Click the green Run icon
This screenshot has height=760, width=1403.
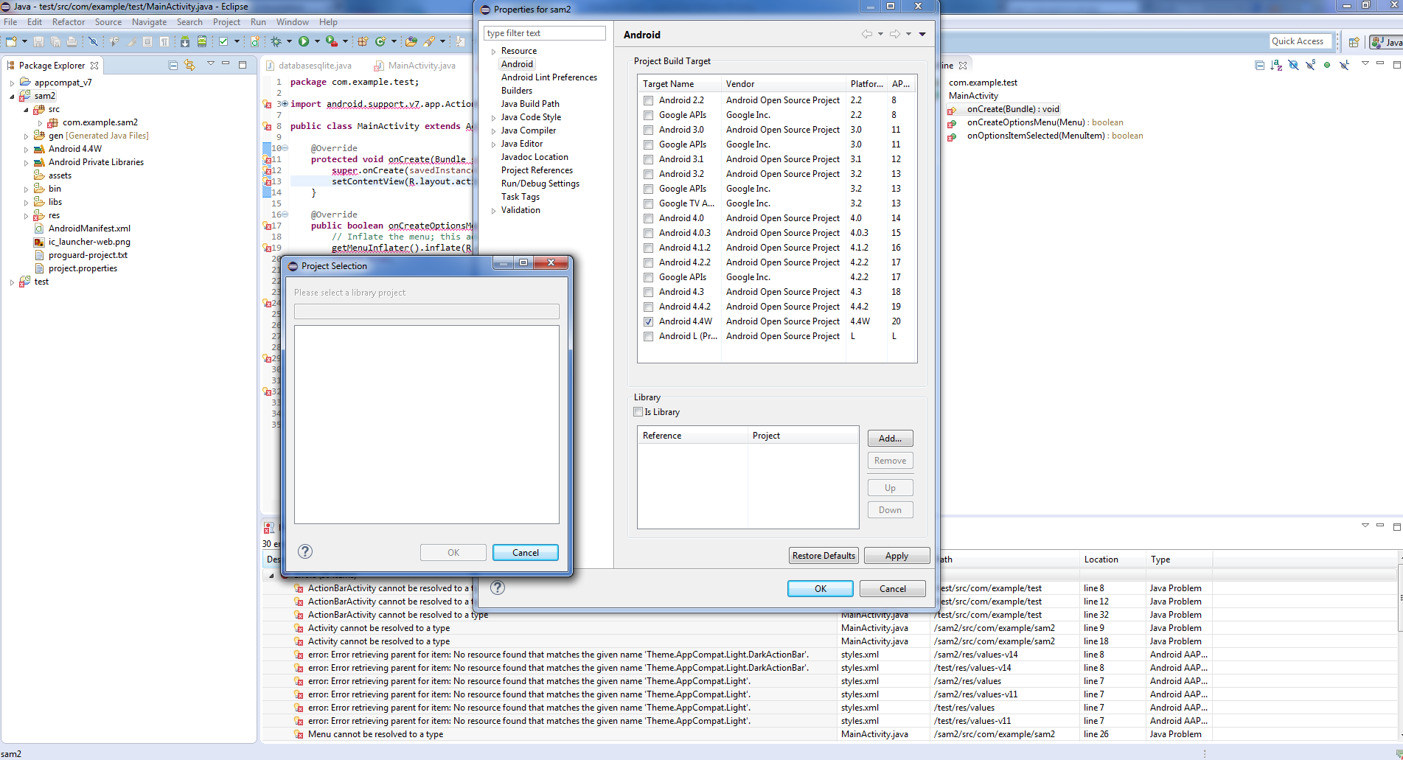pyautogui.click(x=304, y=41)
